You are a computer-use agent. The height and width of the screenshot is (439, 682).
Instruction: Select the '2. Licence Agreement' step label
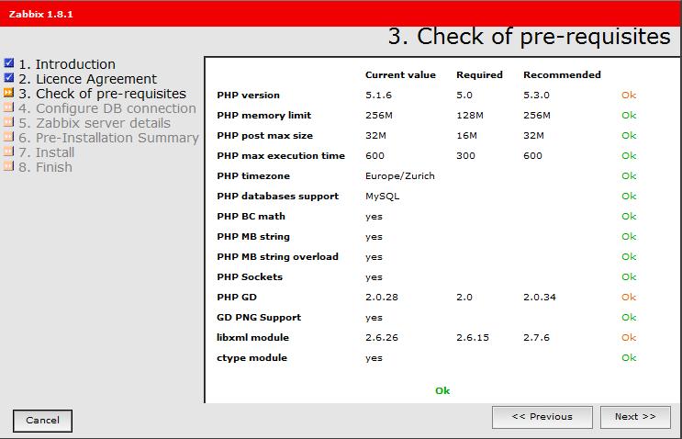[x=87, y=79]
